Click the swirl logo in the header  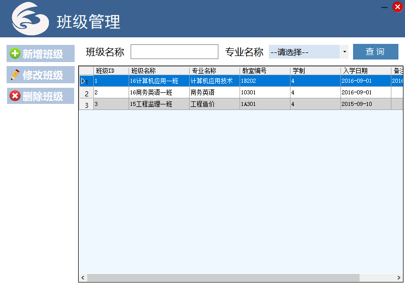[30, 19]
